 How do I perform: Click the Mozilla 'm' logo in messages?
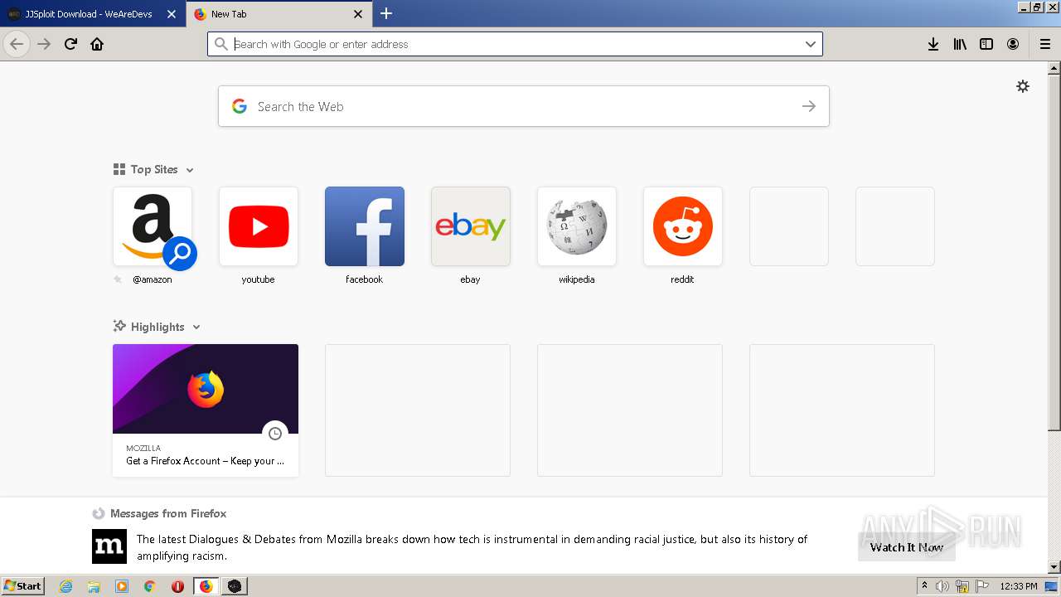pyautogui.click(x=109, y=546)
